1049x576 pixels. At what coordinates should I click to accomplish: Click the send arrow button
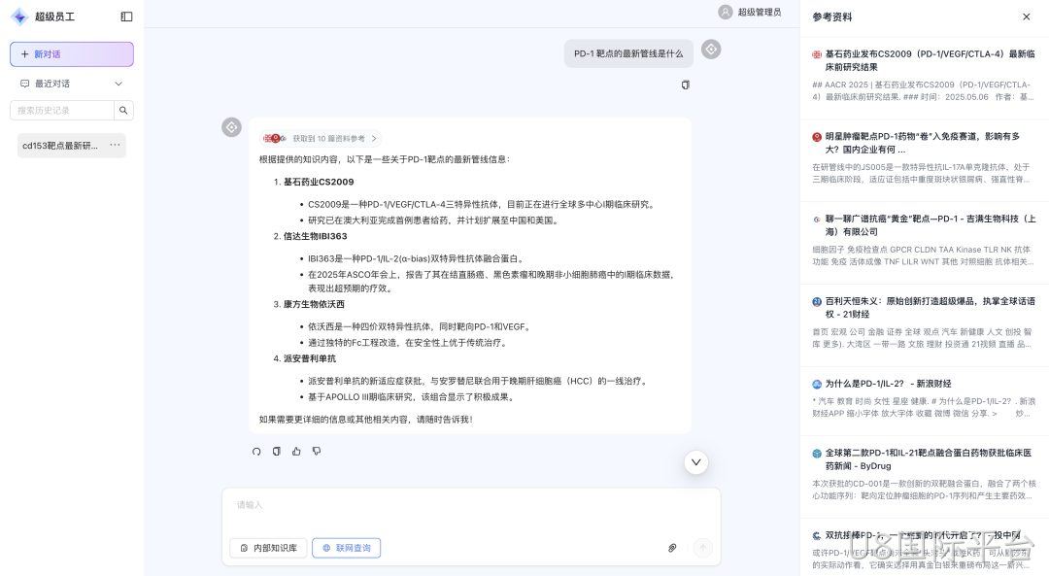coord(702,548)
